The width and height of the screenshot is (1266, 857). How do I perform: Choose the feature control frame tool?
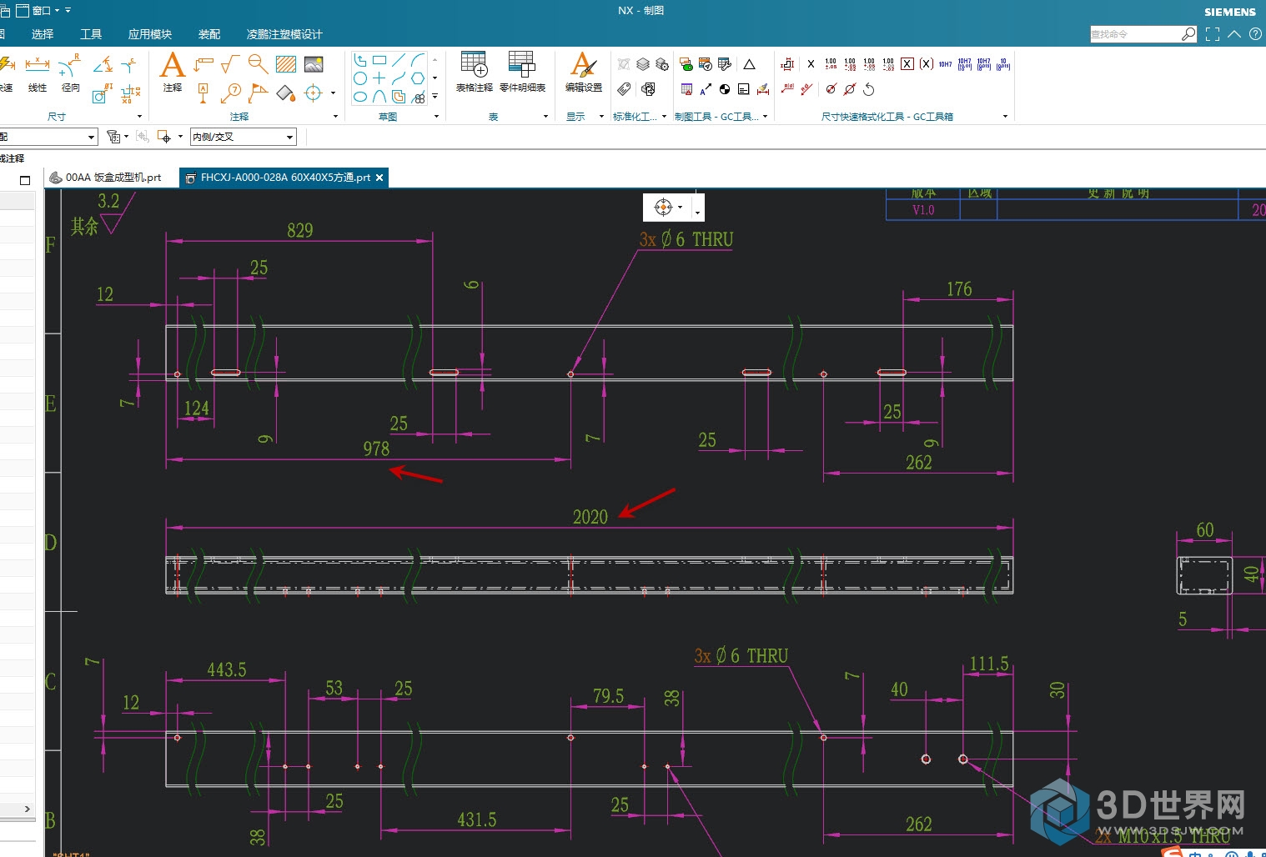tap(203, 64)
